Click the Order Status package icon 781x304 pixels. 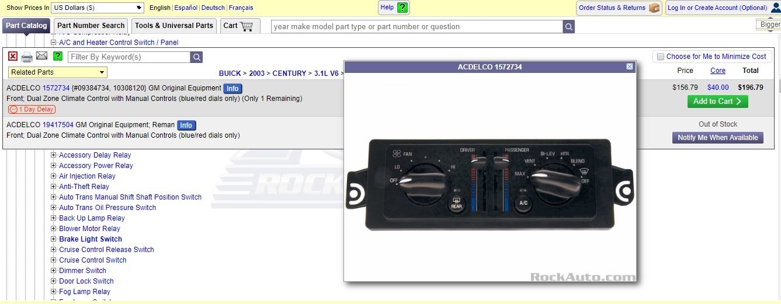(654, 8)
